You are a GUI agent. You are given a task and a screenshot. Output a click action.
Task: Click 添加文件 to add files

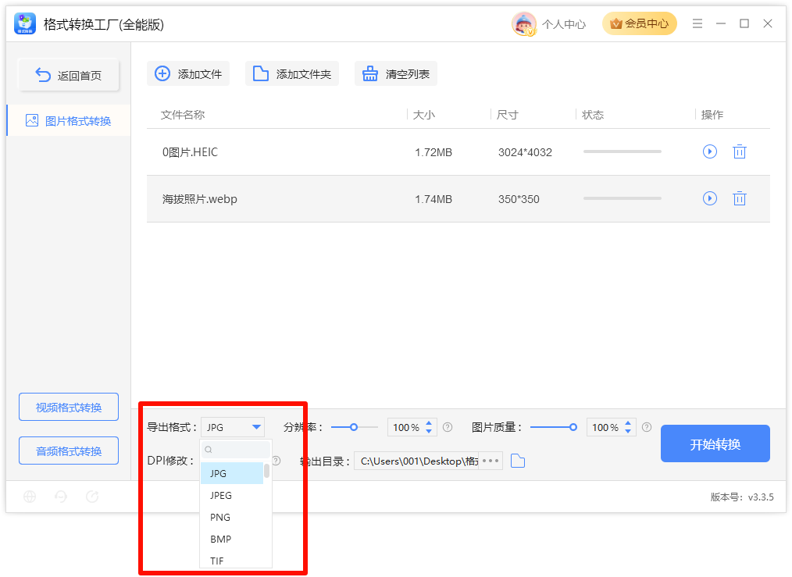click(188, 73)
